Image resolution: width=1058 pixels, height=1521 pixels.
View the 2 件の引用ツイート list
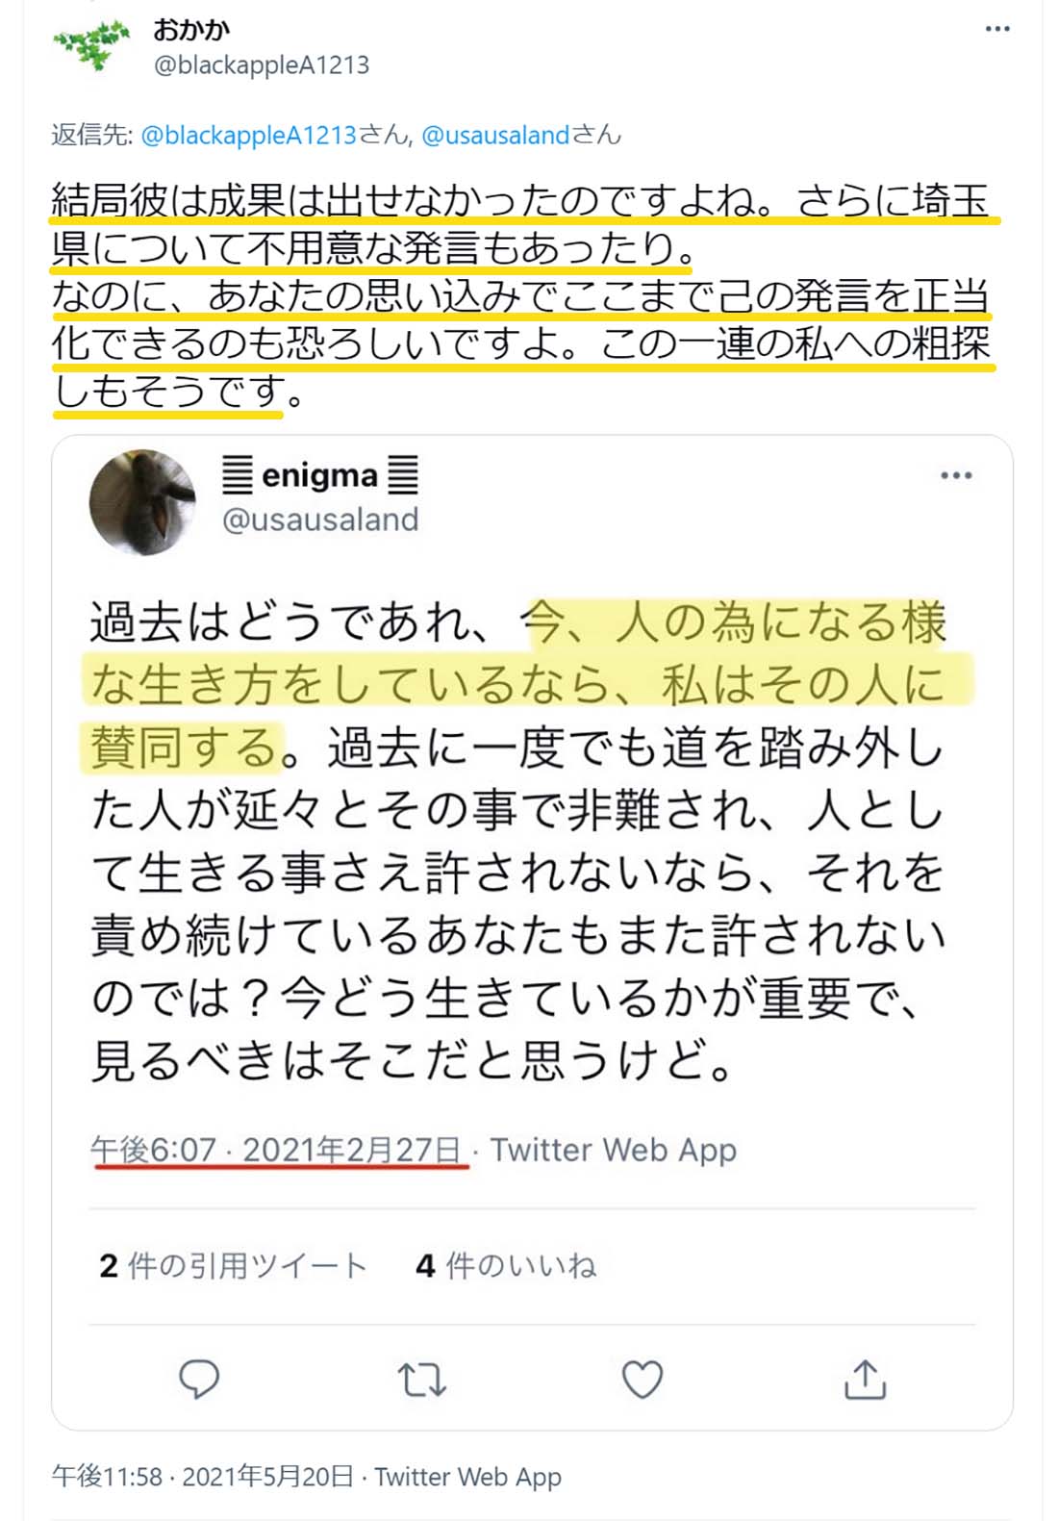tap(233, 1265)
